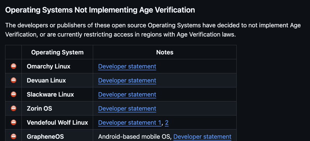Select the Slackware Linux cell text

click(50, 94)
